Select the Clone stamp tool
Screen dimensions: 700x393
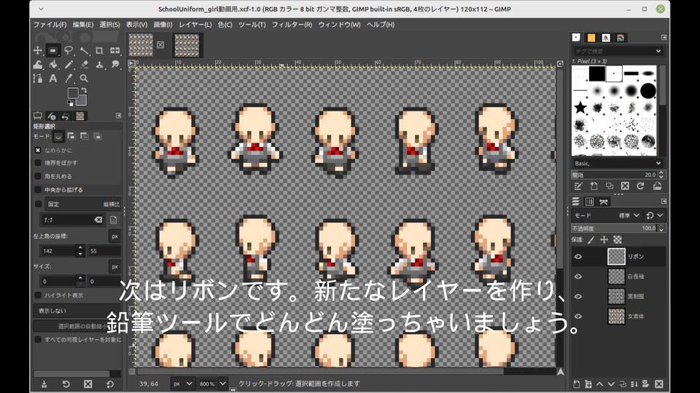click(x=99, y=65)
